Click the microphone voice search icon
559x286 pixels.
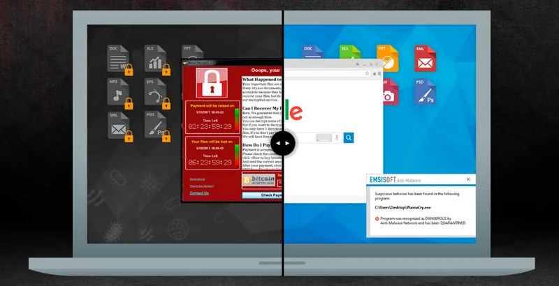pos(336,137)
